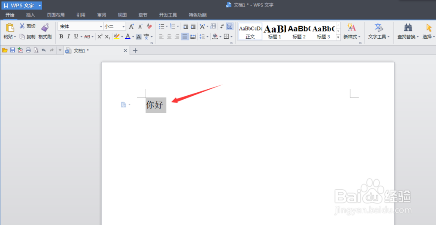The width and height of the screenshot is (436, 225).
Task: Click the table grid icon beside Chinese layout
Action: 213,27
